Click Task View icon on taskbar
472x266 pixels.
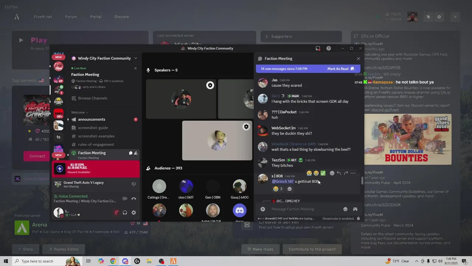(x=88, y=261)
